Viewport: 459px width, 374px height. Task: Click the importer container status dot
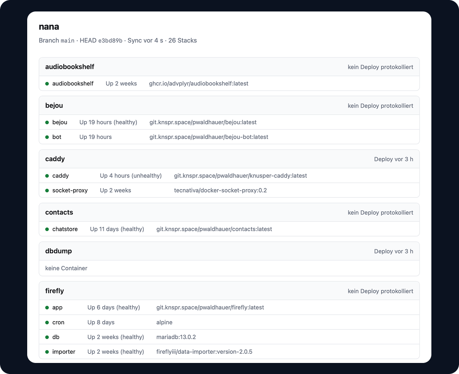pos(47,352)
